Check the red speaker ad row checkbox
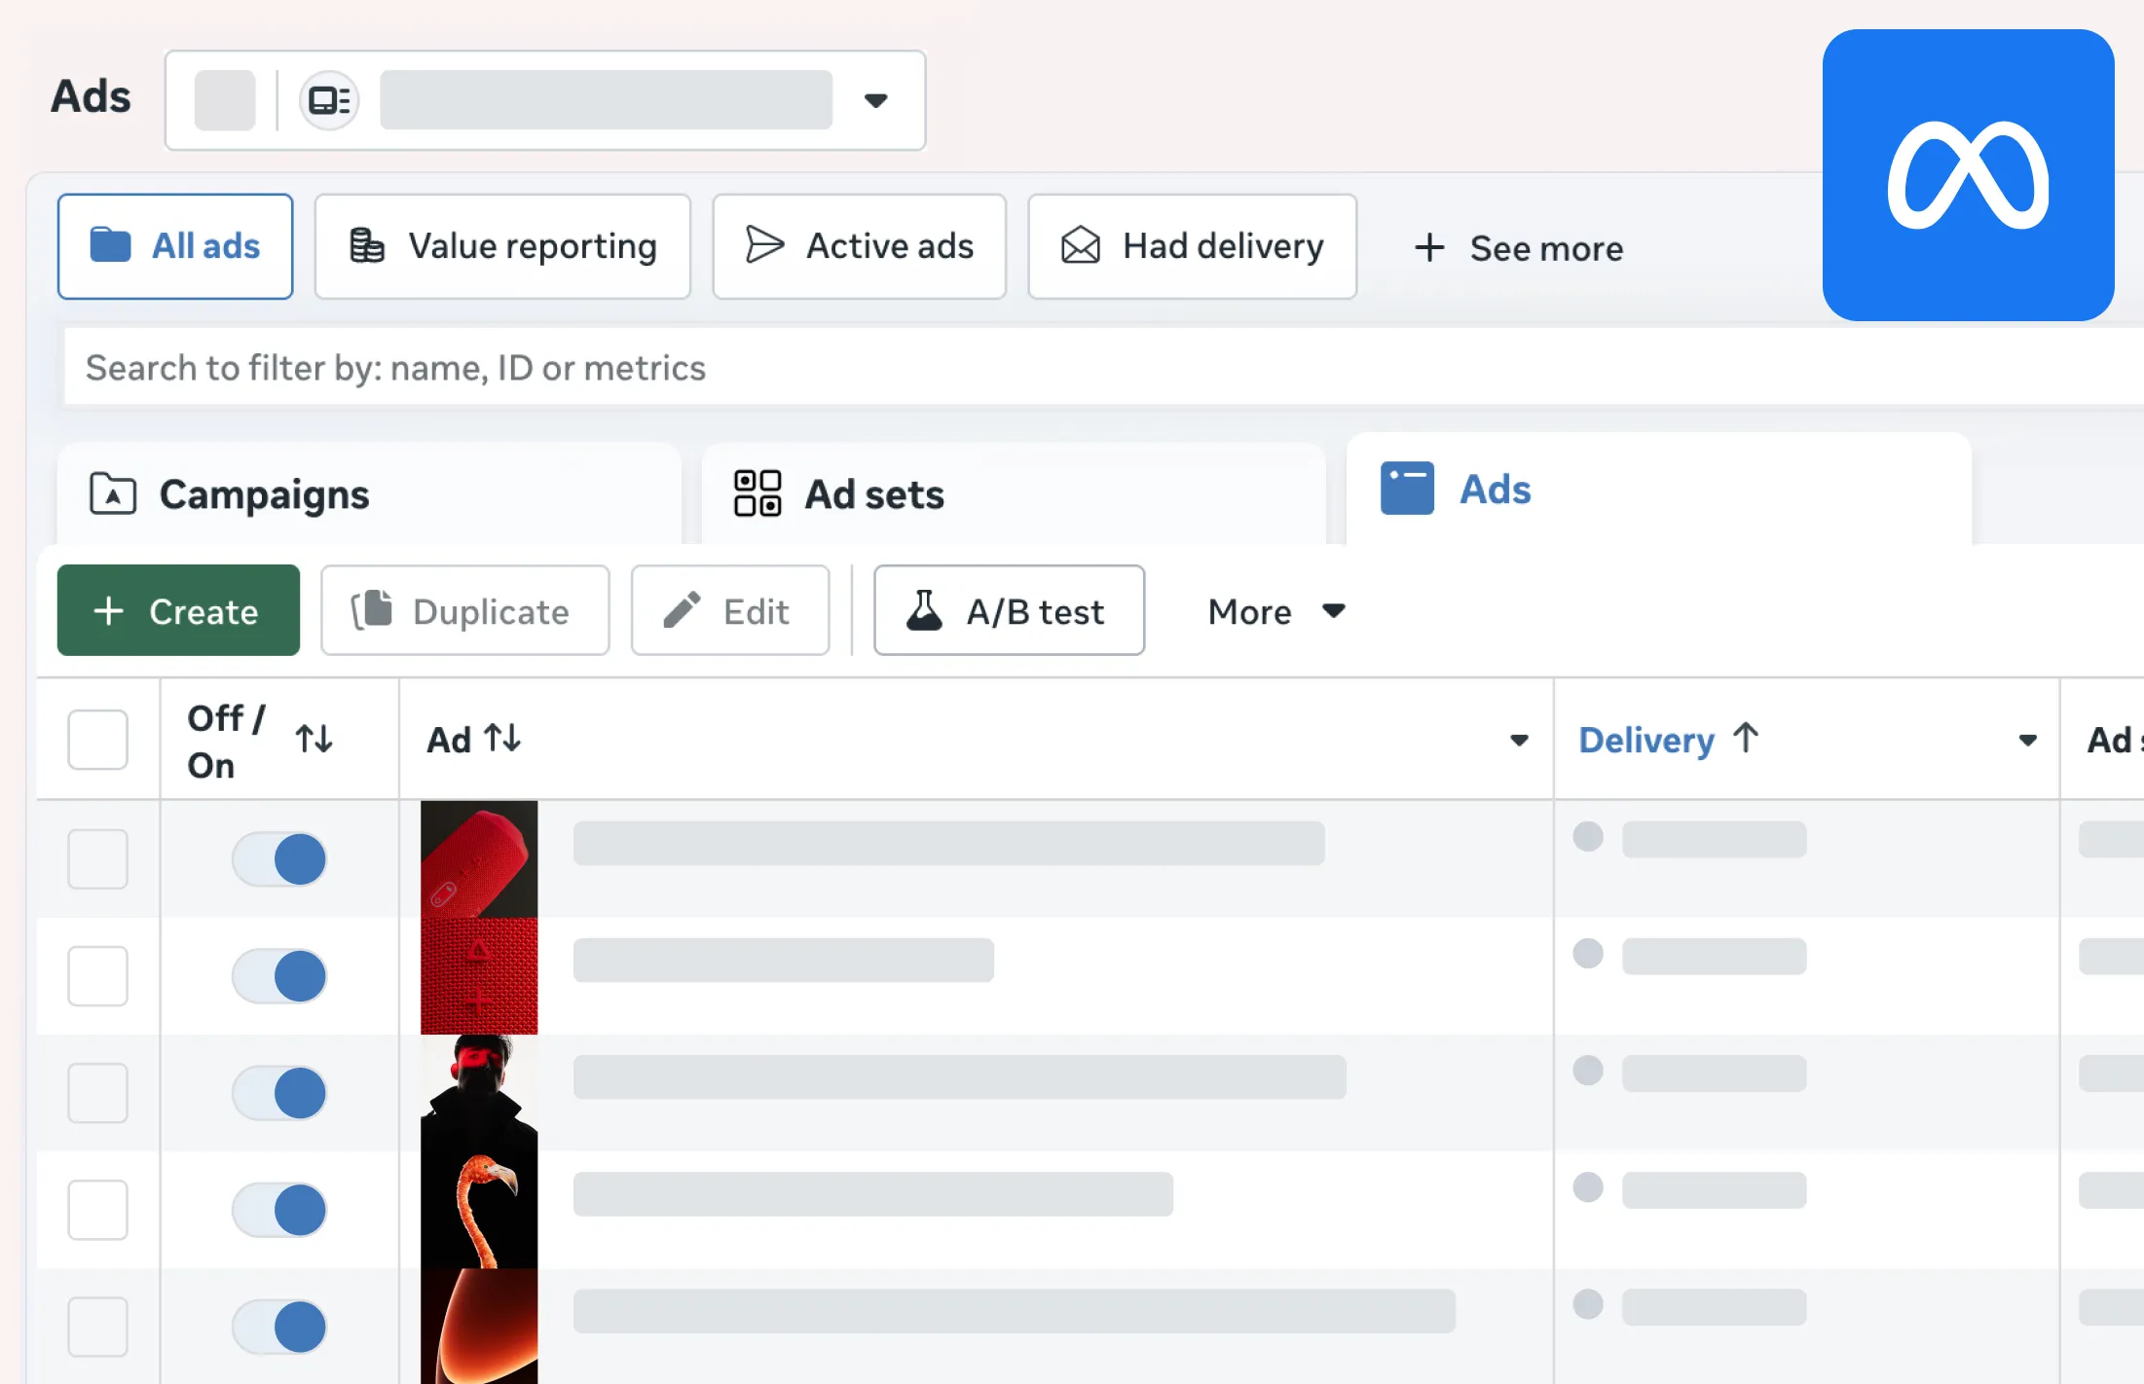This screenshot has height=1384, width=2144. click(97, 858)
